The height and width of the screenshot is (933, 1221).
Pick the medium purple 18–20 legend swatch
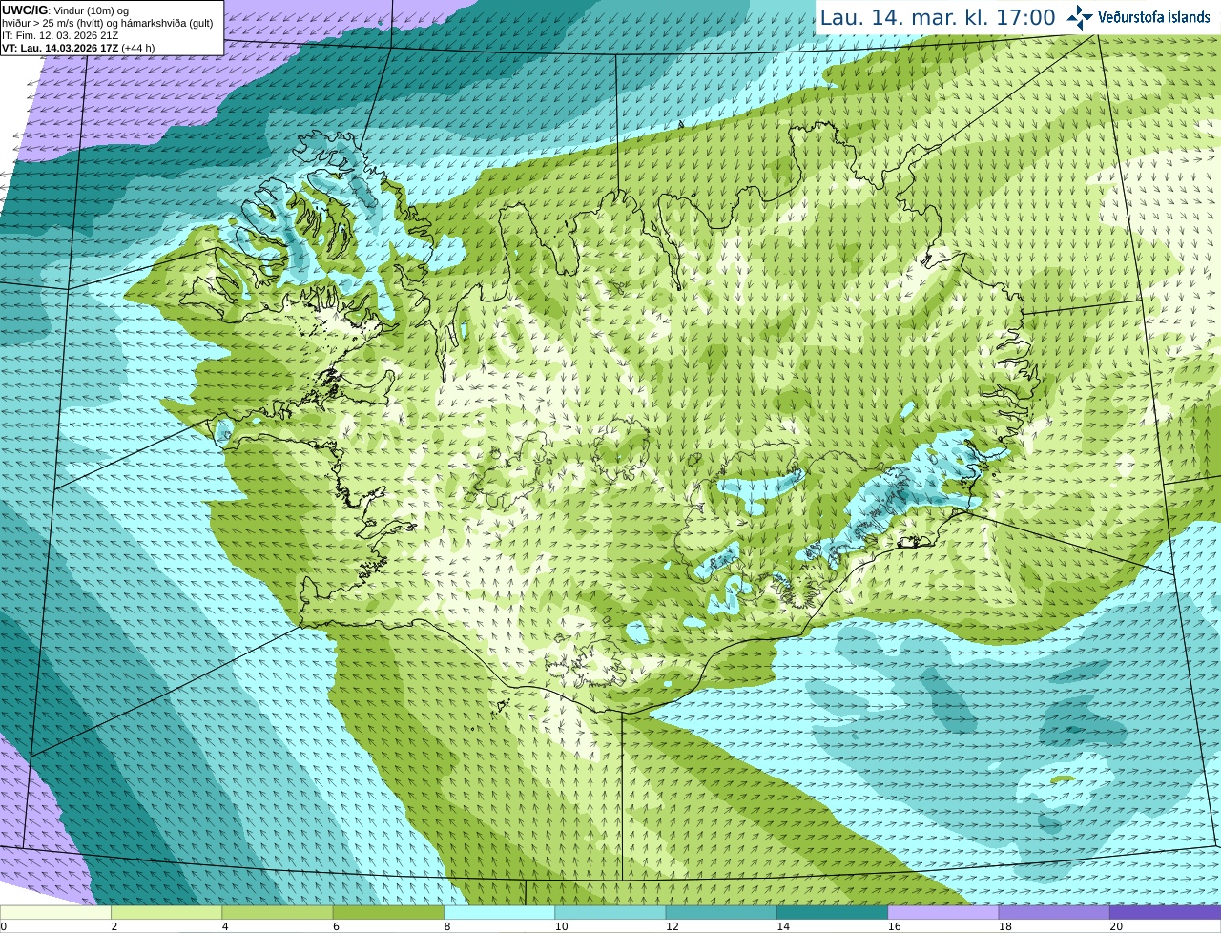coord(1054,912)
